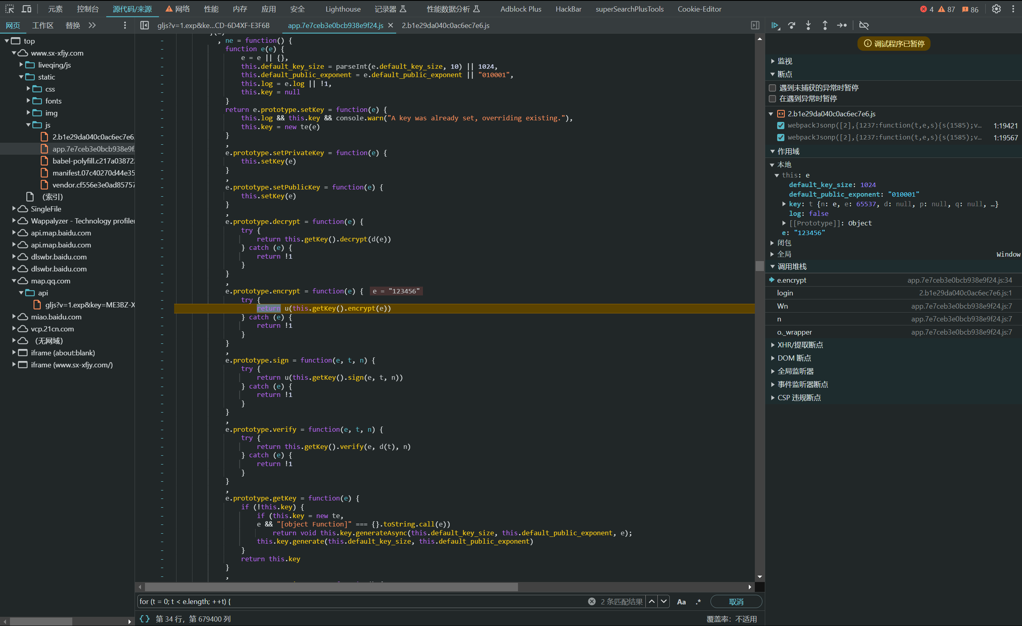The height and width of the screenshot is (626, 1022).
Task: Click the code editor horizontal scrollbar
Action: pyautogui.click(x=331, y=587)
